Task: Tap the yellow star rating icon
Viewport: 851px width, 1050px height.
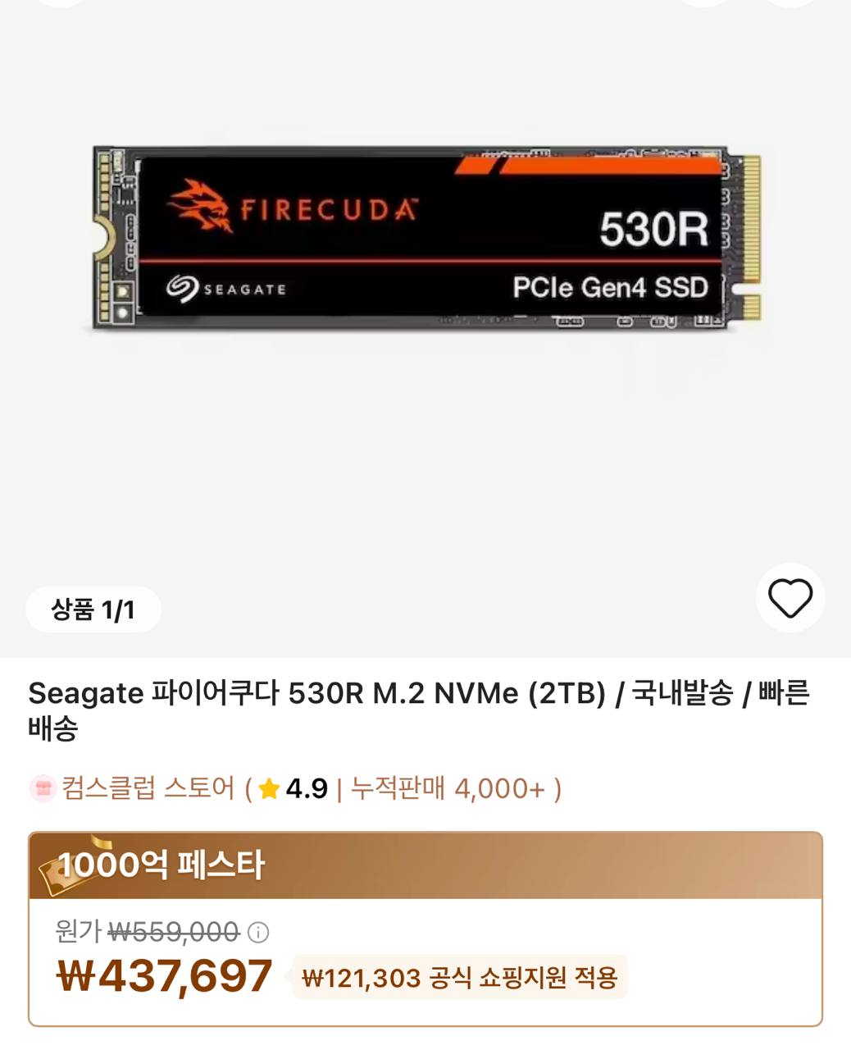Action: (x=269, y=789)
